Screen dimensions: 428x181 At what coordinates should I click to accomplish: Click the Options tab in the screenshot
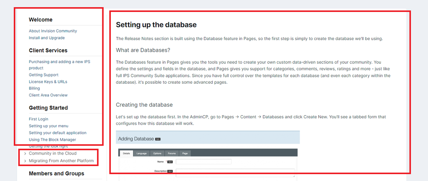tap(157, 153)
